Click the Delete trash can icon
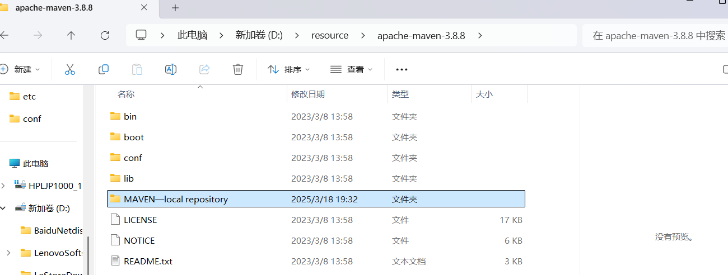728x275 pixels. (x=238, y=69)
